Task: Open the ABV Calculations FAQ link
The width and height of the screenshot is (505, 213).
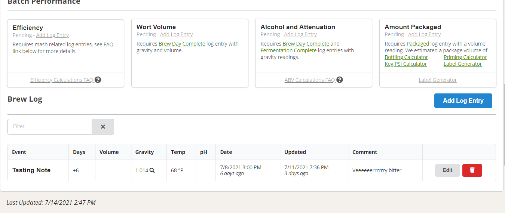Action: (309, 80)
